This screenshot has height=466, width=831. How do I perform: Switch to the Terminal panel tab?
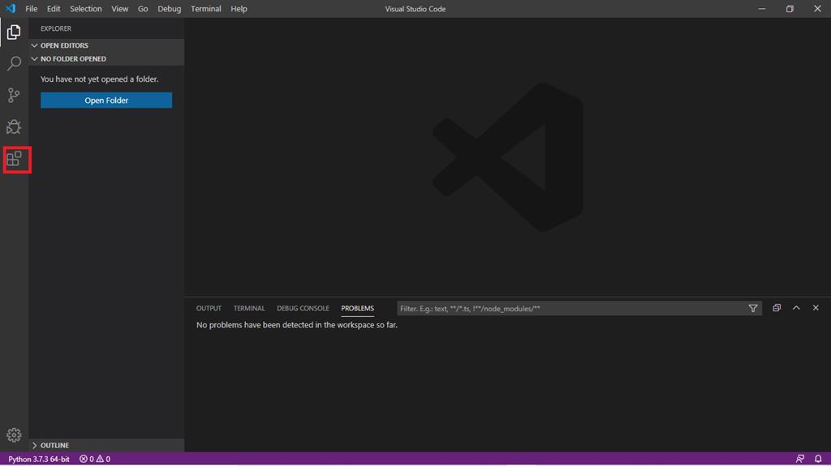pos(249,308)
